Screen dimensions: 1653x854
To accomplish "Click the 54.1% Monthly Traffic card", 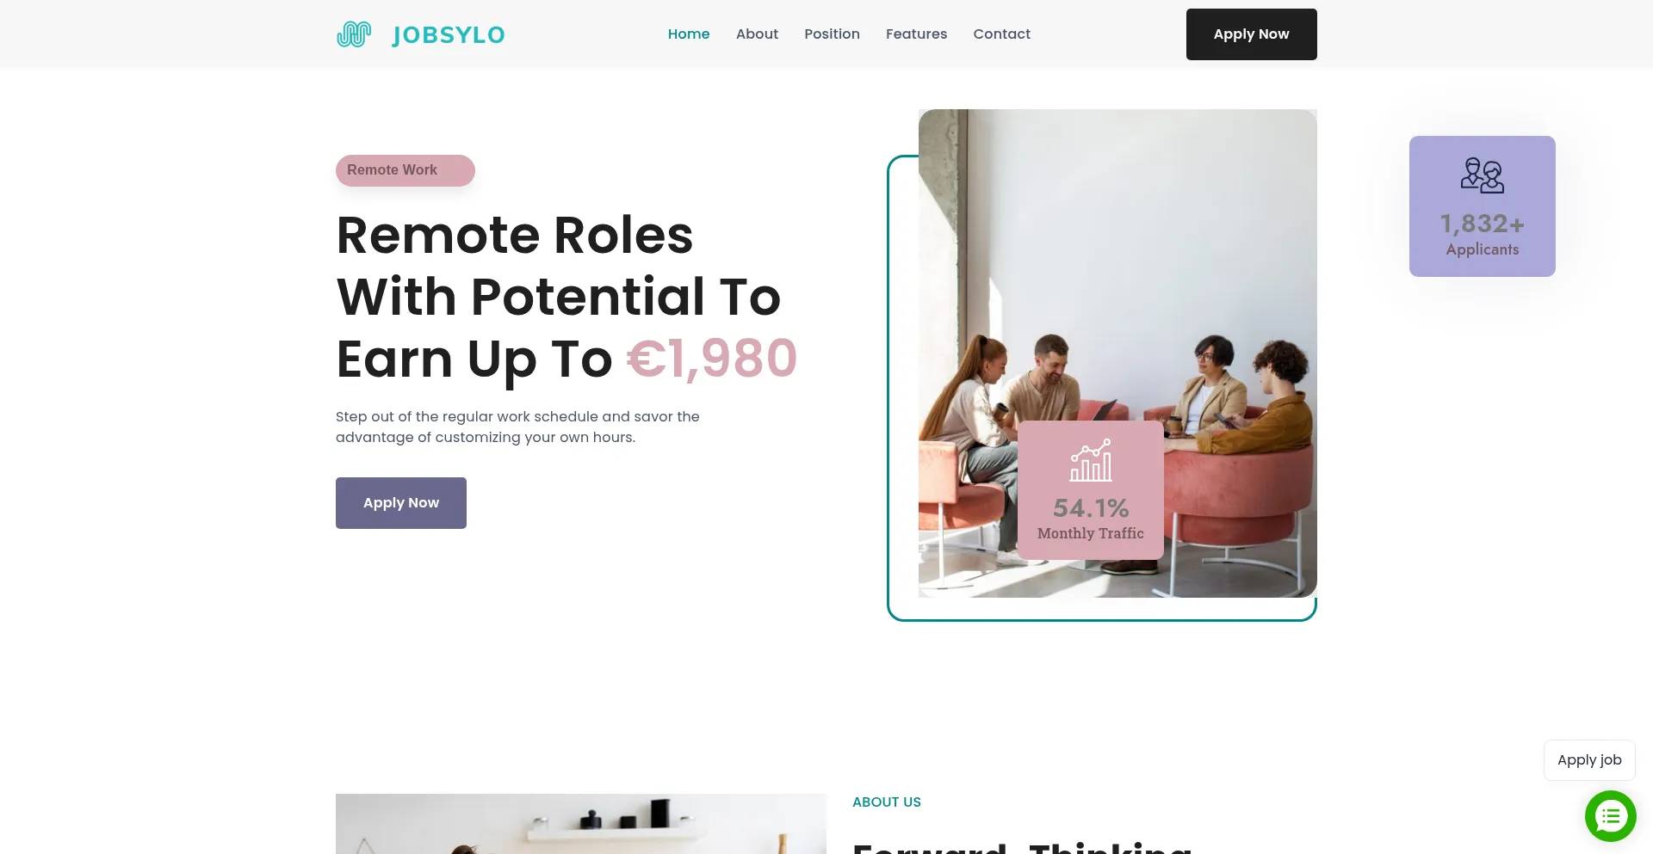I will point(1091,490).
